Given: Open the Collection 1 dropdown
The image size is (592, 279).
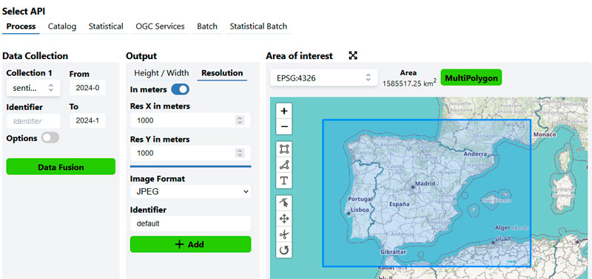Looking at the screenshot, I should [x=33, y=88].
